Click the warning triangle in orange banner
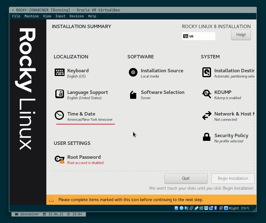The image size is (266, 223). pos(51,200)
